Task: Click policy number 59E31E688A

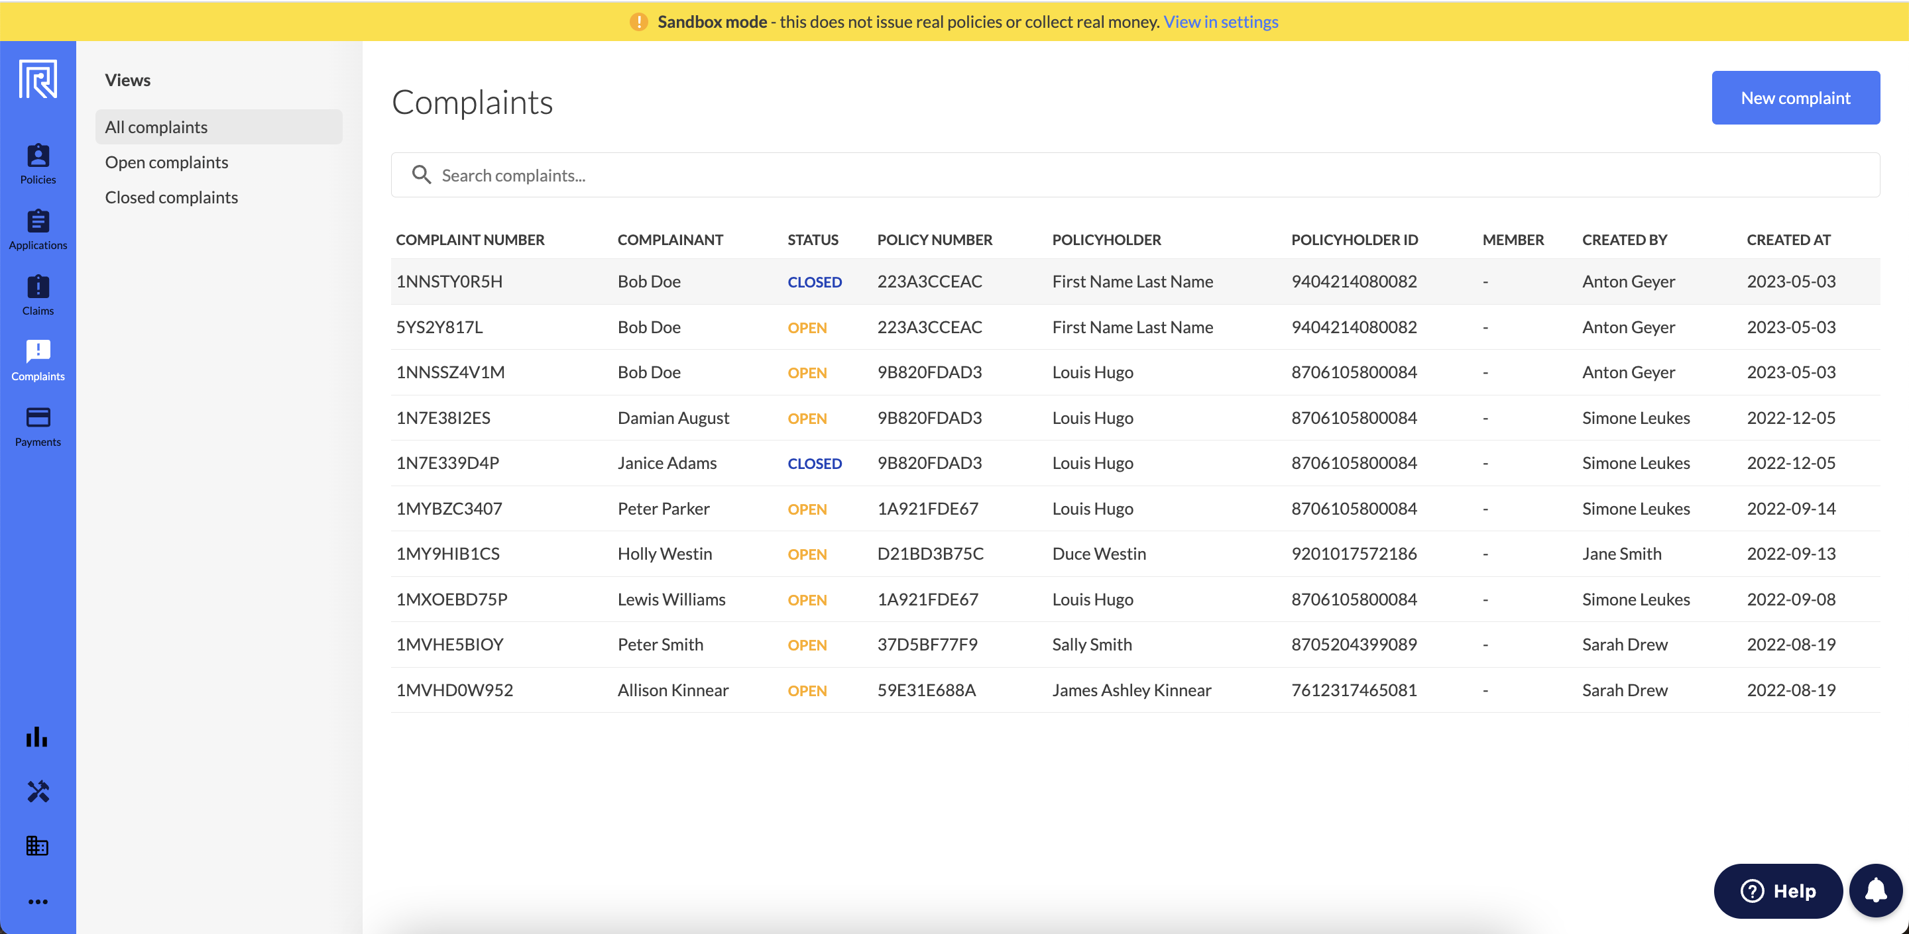Action: point(927,690)
